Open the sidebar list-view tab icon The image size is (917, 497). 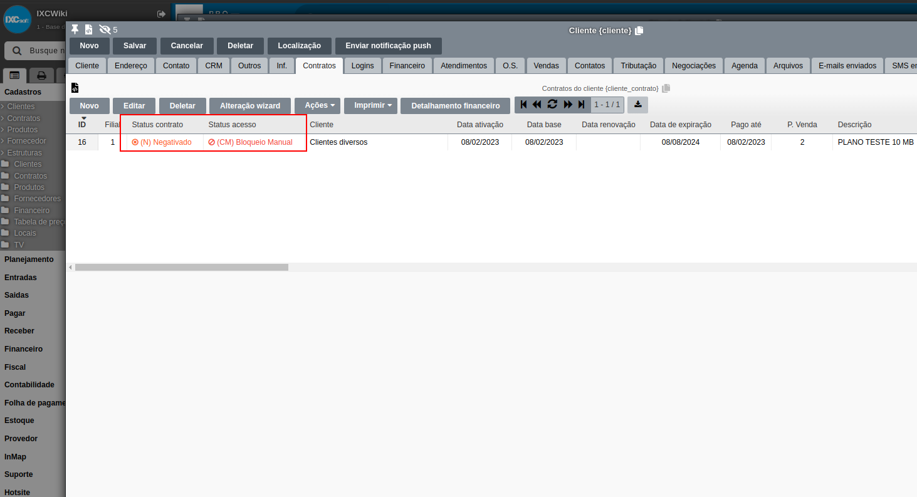(14, 75)
